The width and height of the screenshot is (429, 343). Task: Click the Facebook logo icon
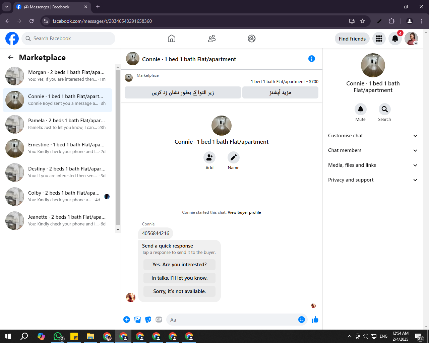coord(12,39)
